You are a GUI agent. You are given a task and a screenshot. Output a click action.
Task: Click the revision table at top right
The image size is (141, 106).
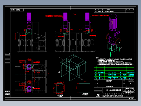(114, 11)
